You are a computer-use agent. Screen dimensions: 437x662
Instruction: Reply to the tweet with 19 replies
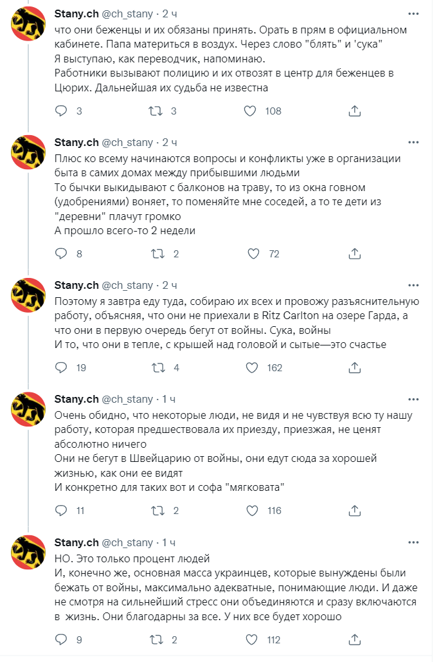[62, 367]
